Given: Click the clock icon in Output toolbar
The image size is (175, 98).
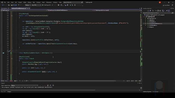Looking at the screenshot, I should point(53,85).
